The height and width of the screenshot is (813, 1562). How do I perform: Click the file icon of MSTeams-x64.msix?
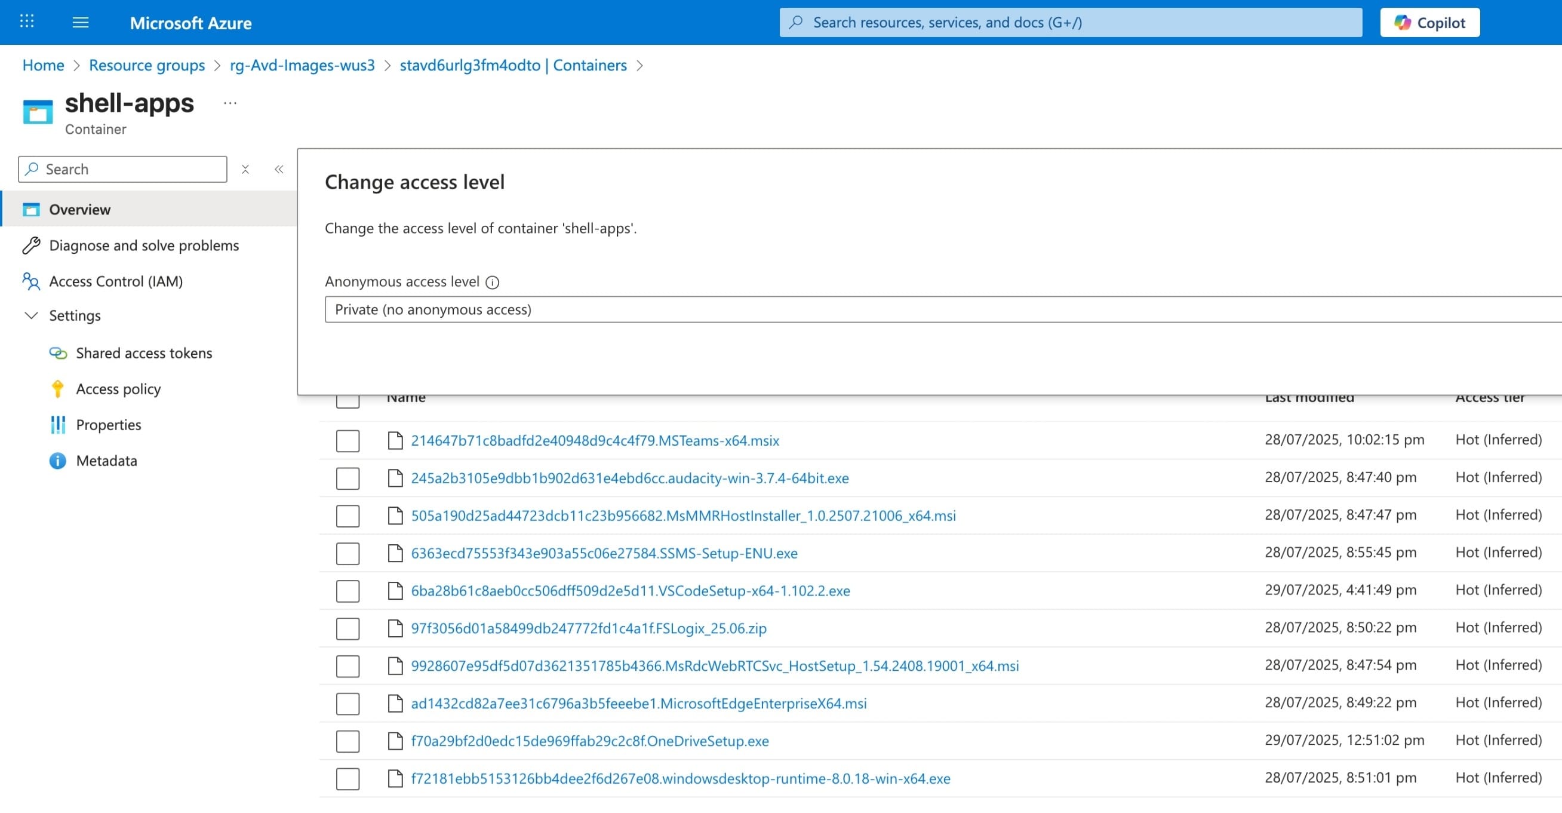click(395, 440)
